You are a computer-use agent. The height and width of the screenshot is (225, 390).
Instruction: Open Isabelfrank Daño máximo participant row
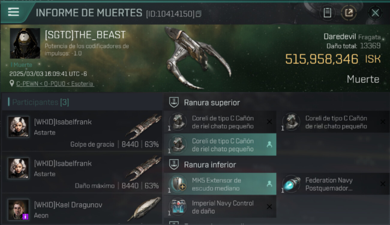click(x=82, y=172)
